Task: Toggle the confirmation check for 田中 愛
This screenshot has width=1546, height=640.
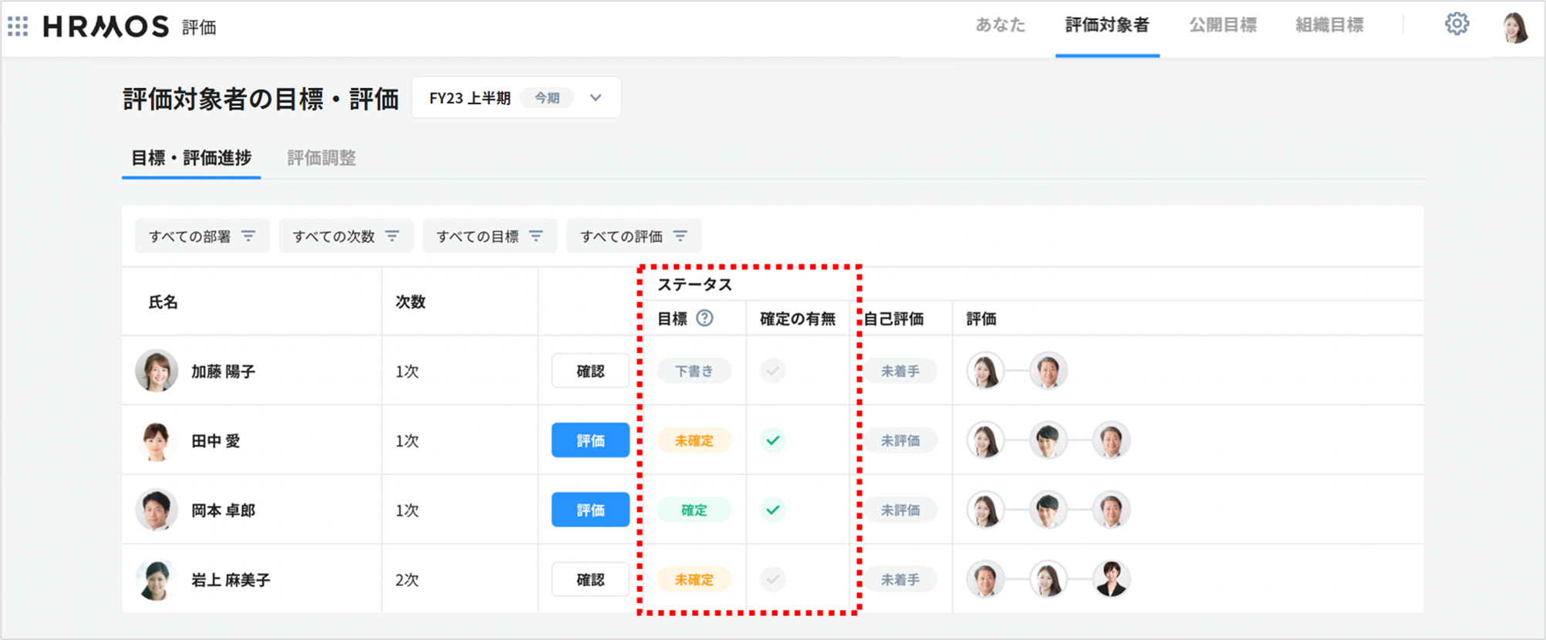Action: 772,440
